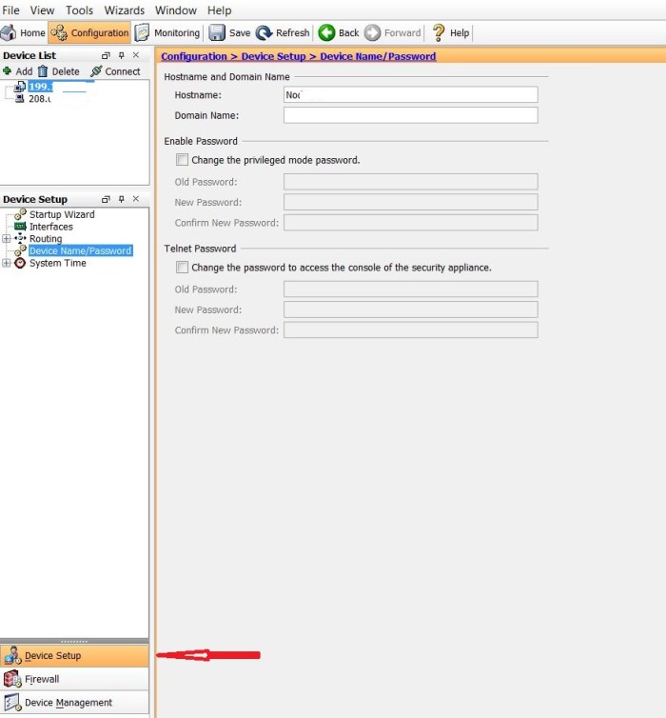Screen dimensions: 666x718
Task: Click the green Back arrow icon
Action: 326,32
